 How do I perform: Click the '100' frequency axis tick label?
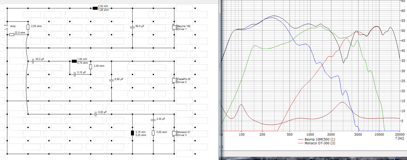pos(242,134)
